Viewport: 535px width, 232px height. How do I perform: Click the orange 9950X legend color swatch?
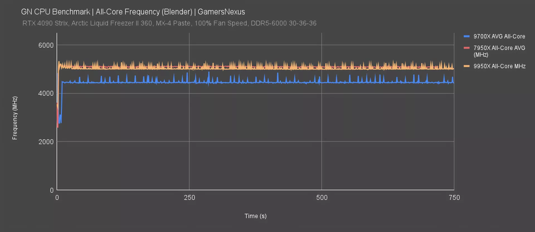tap(466, 66)
